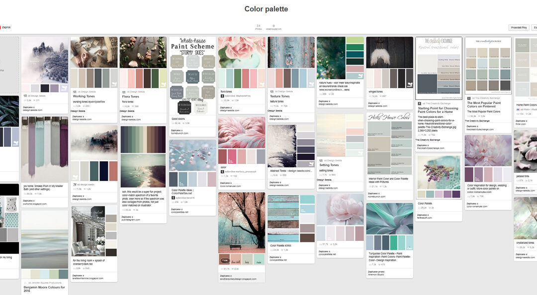Click the Design Seeds icon under Flora Tones

123,92
